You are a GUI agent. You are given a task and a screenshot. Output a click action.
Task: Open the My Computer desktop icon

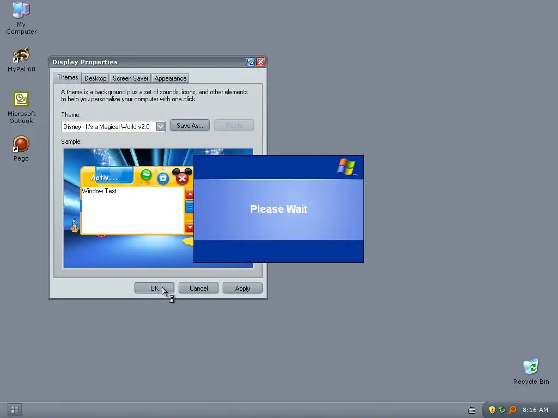pos(21,18)
